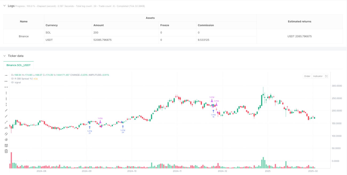Screen dimensions: 347x175
Task: Select the vertical straight line tool
Action: pyautogui.click(x=6, y=93)
